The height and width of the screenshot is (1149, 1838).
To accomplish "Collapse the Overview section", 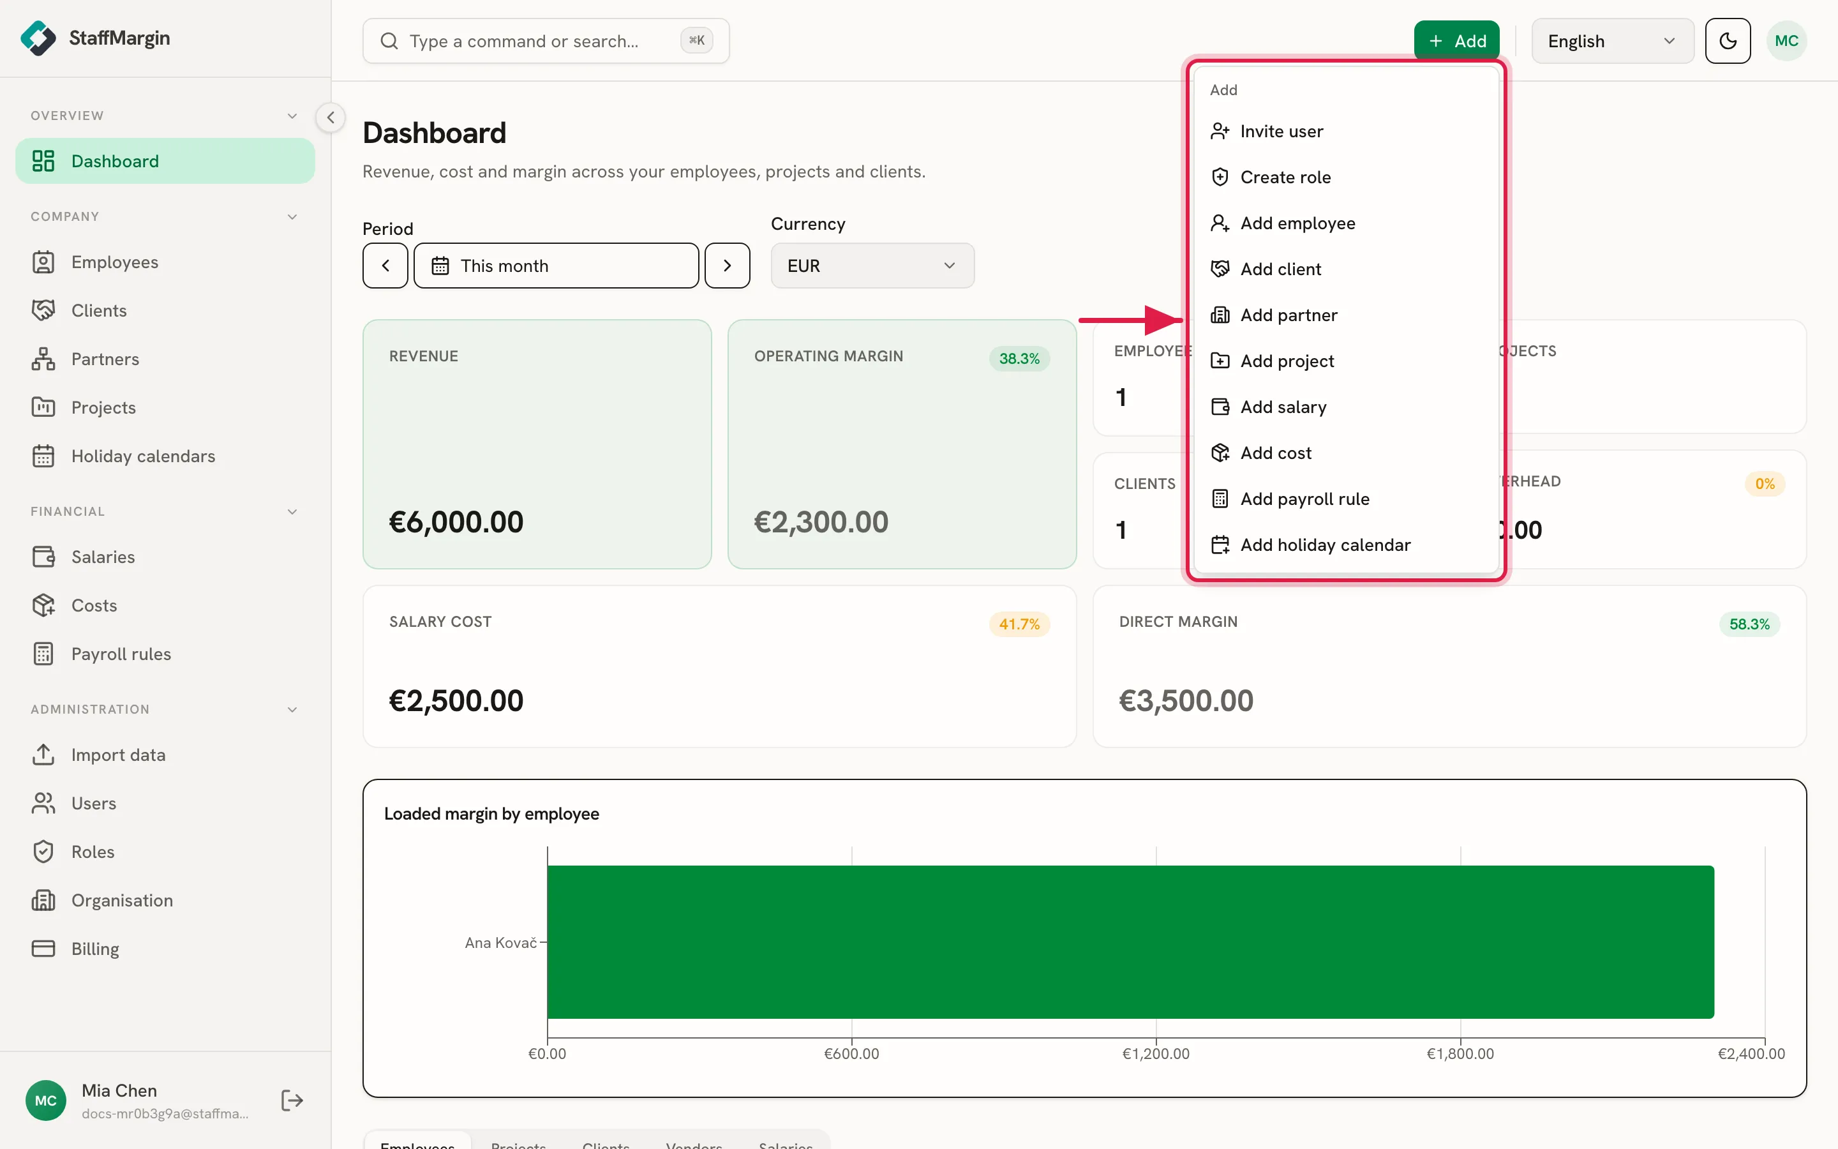I will click(x=292, y=116).
